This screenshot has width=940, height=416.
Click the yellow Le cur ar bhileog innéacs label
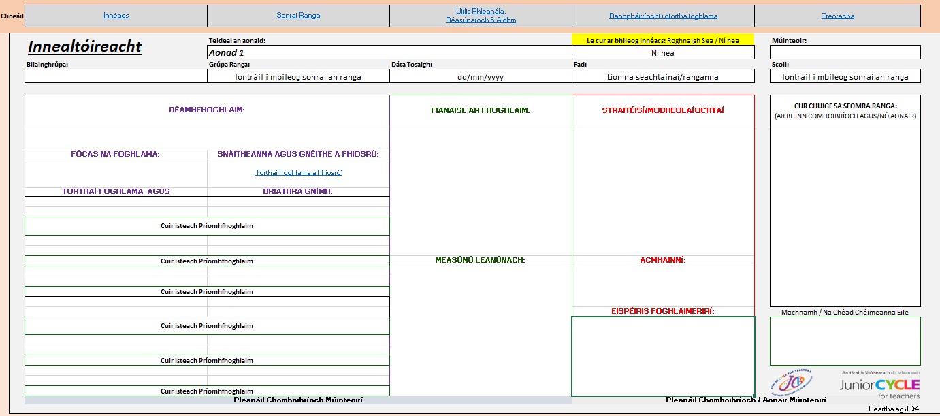pyautogui.click(x=663, y=40)
